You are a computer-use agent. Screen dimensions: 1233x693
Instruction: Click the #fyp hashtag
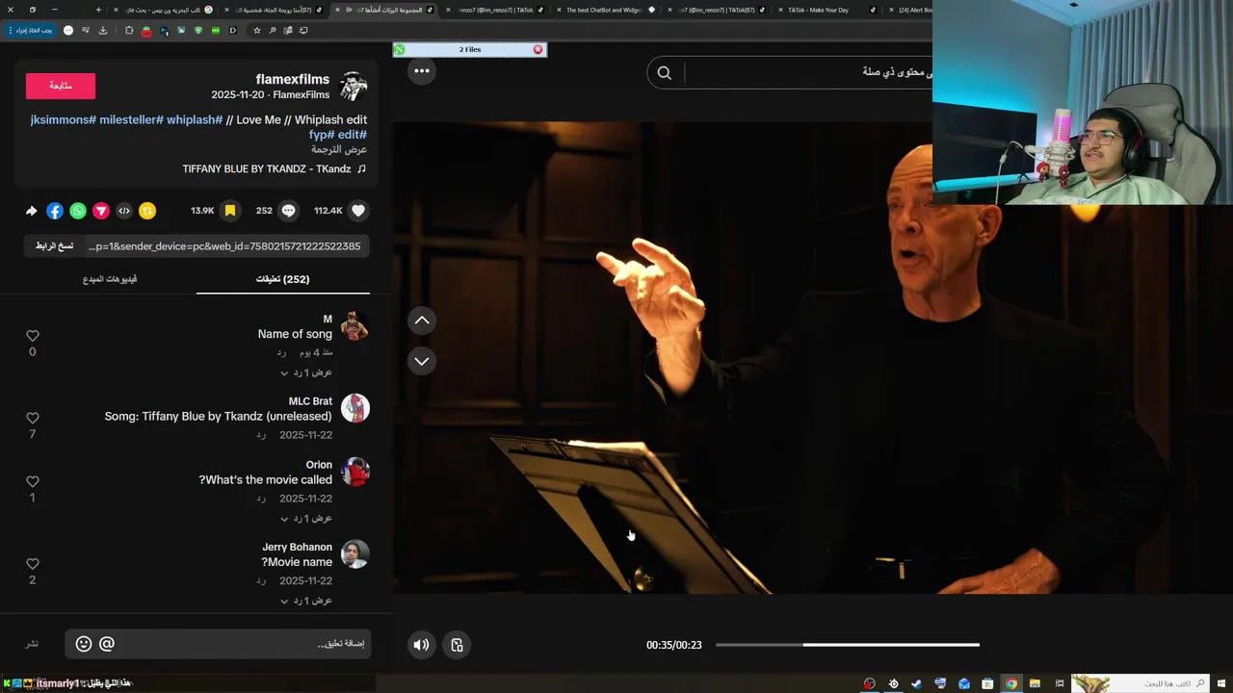tap(321, 135)
